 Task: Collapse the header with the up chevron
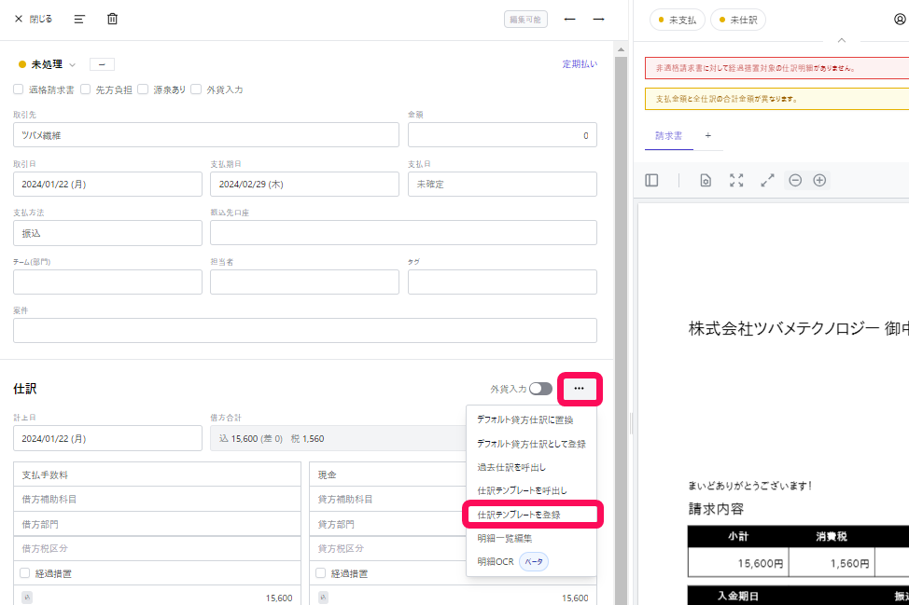pos(842,40)
